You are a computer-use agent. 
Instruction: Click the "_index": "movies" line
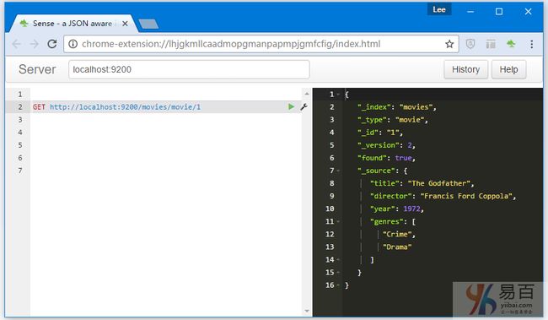click(397, 106)
